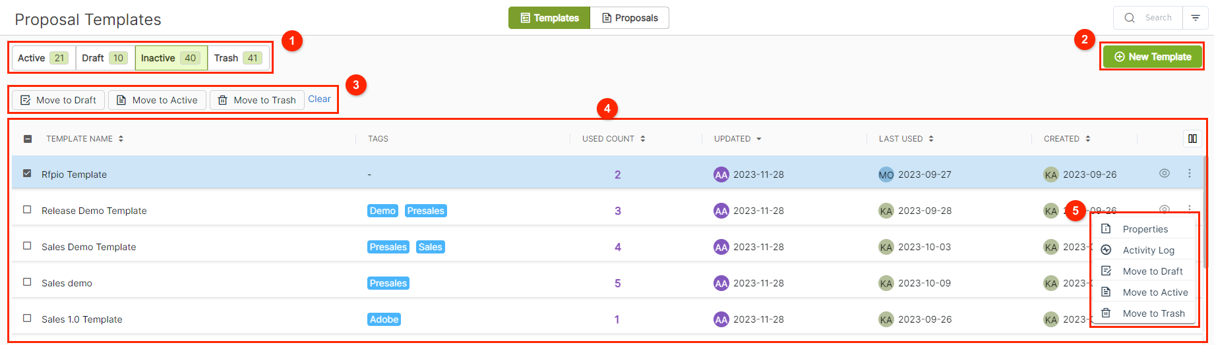Click the Presales tag on Release Demo Template
The width and height of the screenshot is (1214, 345).
(x=426, y=211)
